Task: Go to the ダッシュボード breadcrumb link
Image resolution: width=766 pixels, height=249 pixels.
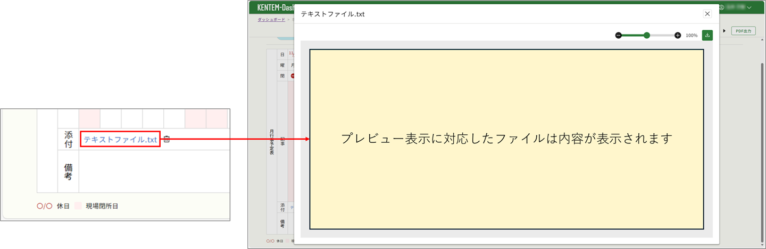Action: tap(271, 20)
